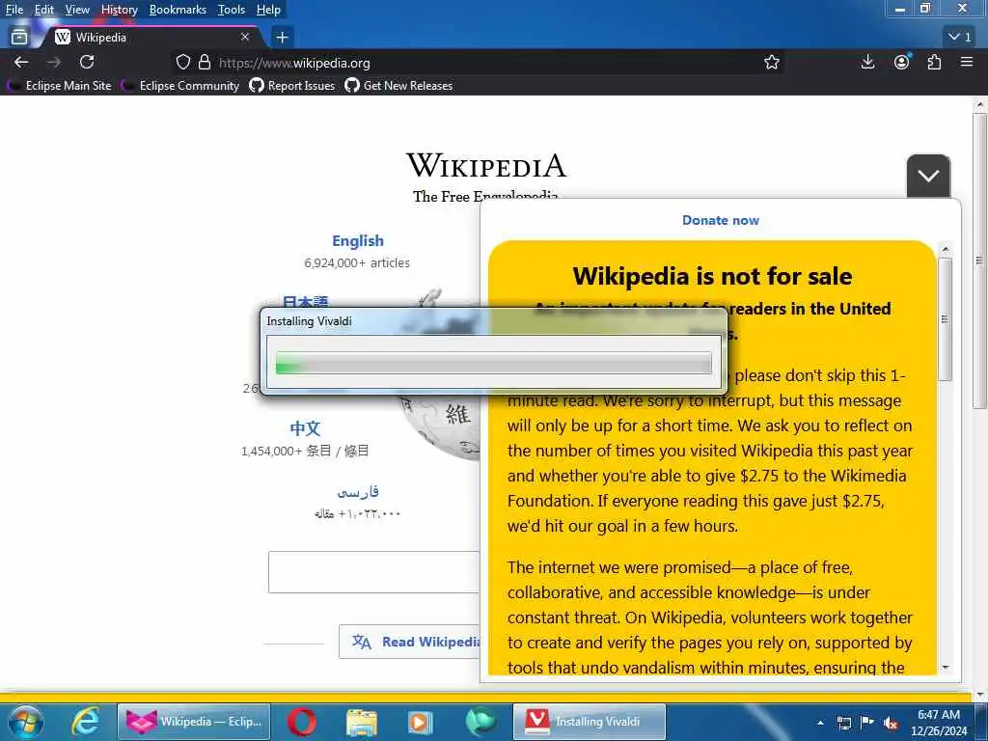Switch to Wikipedia Eclipse taskbar button
The width and height of the screenshot is (988, 741).
click(194, 722)
